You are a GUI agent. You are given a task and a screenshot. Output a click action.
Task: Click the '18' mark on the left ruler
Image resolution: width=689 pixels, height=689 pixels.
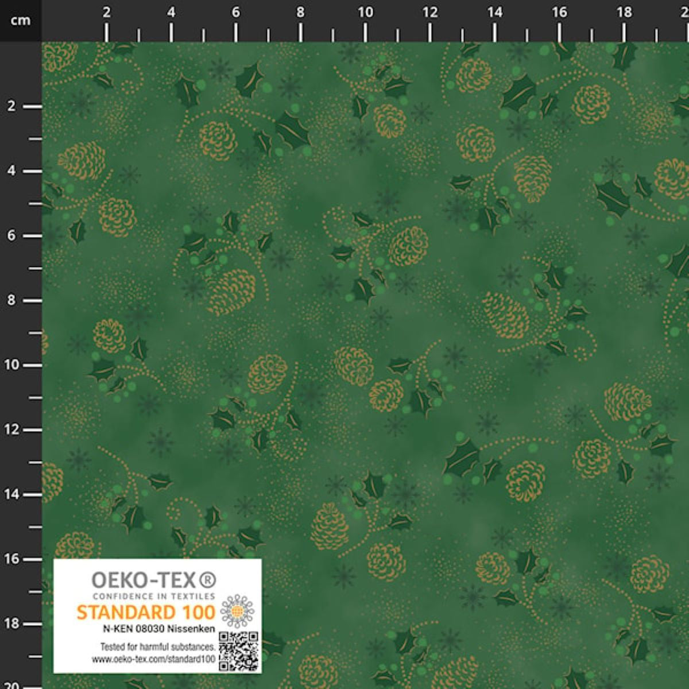[12, 624]
